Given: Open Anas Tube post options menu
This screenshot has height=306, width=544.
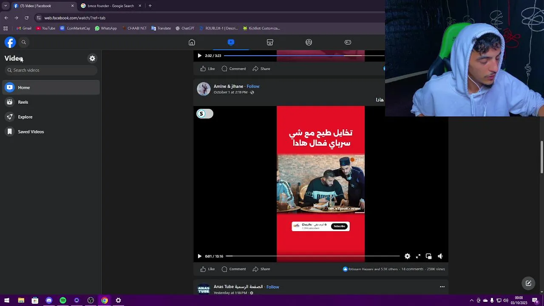Looking at the screenshot, I should tap(442, 287).
